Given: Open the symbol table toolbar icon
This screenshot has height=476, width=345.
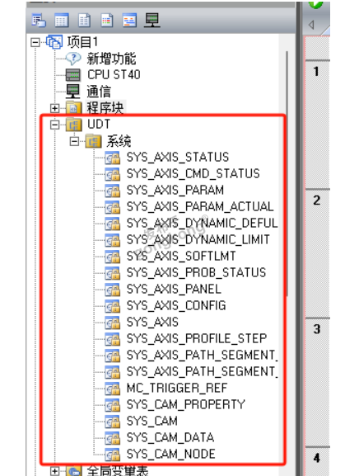Looking at the screenshot, I should [x=62, y=21].
